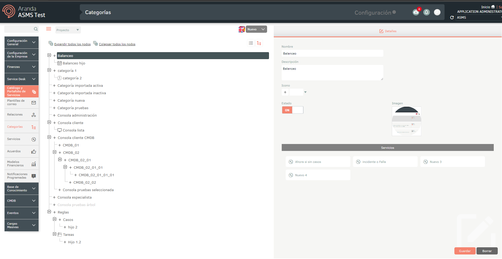Expand Configuración General menu

[x=22, y=42]
